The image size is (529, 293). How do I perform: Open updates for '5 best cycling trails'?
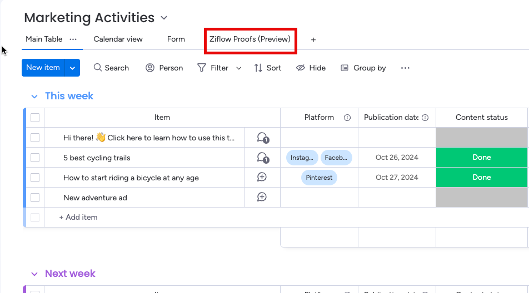click(x=262, y=158)
